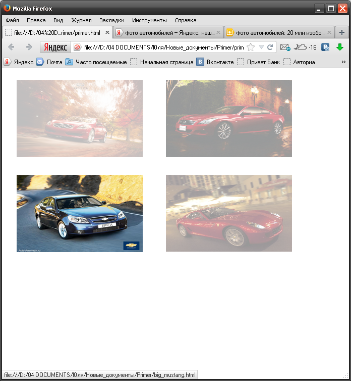
Task: Click the back navigation arrow
Action: pos(12,47)
